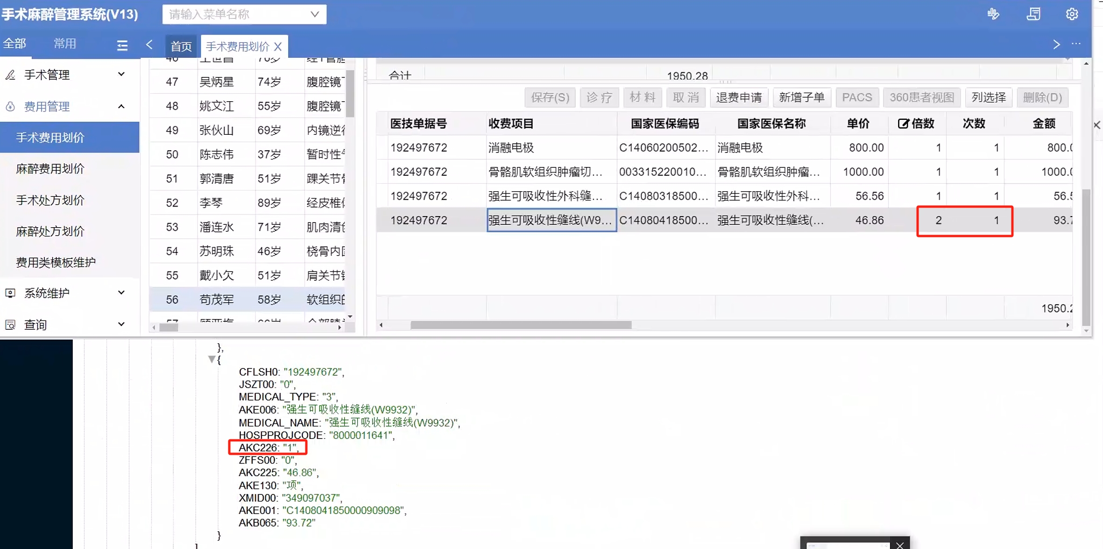The width and height of the screenshot is (1103, 549).
Task: Click the document list icon in header
Action: (x=1033, y=14)
